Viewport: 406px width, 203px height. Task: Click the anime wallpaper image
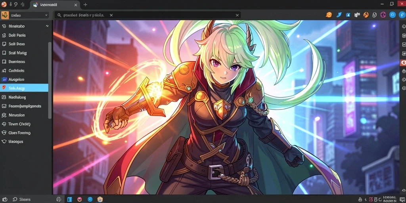[226, 107]
